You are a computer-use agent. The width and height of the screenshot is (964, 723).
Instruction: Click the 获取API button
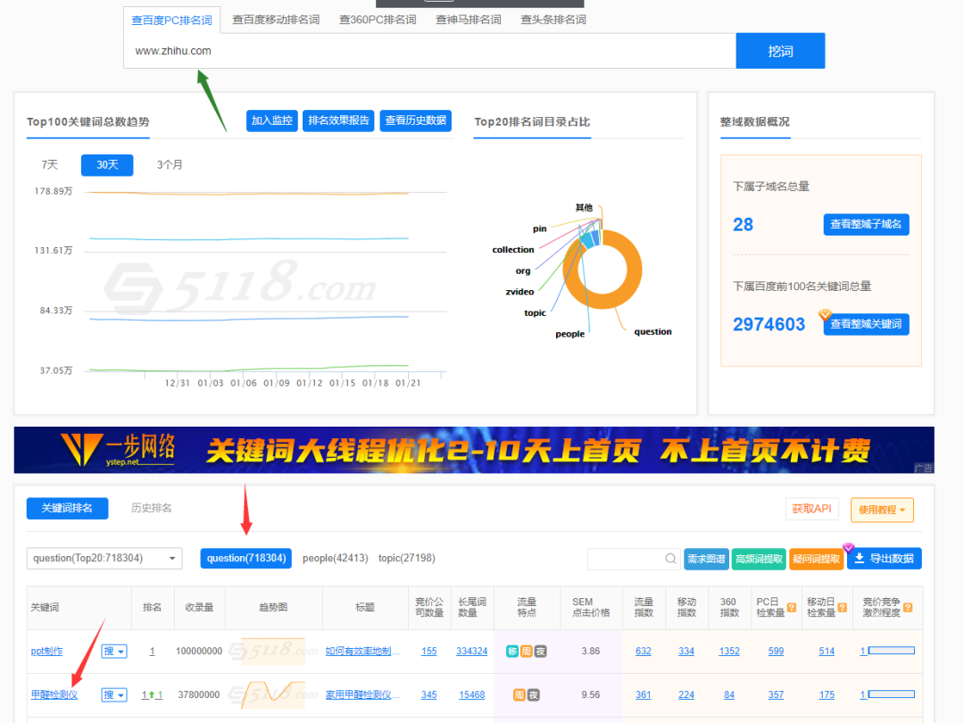tap(811, 509)
